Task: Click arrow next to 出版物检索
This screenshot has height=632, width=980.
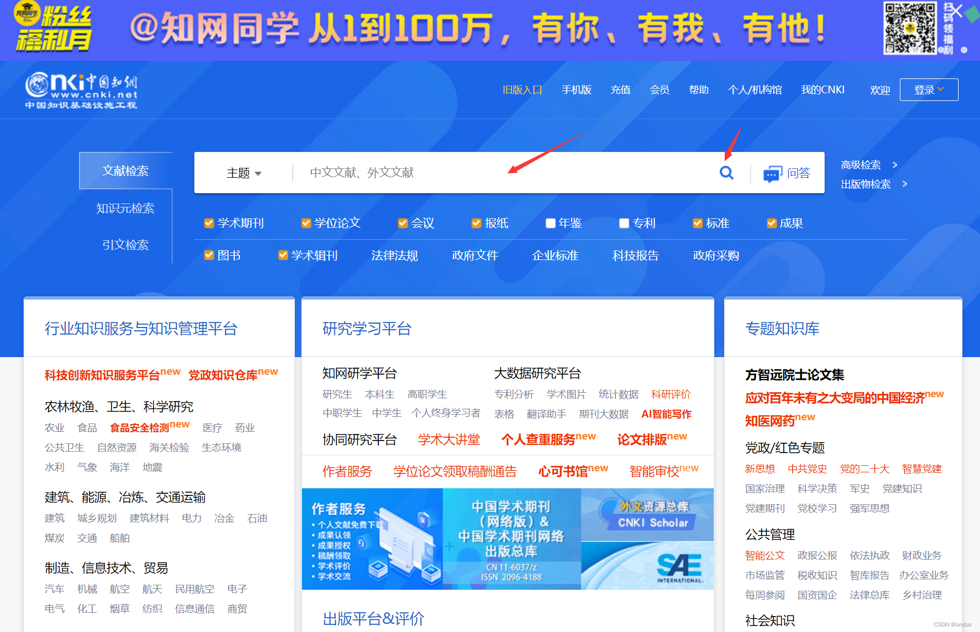Action: tap(905, 184)
